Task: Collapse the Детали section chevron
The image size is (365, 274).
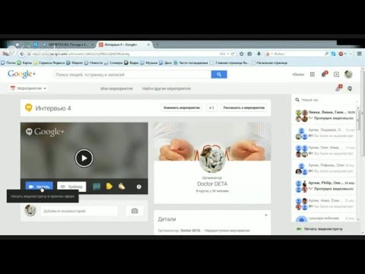Action: point(266,215)
